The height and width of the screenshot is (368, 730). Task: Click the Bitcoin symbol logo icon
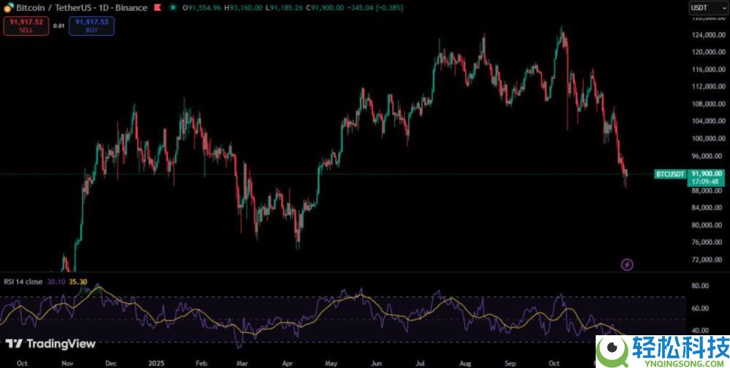(7, 7)
